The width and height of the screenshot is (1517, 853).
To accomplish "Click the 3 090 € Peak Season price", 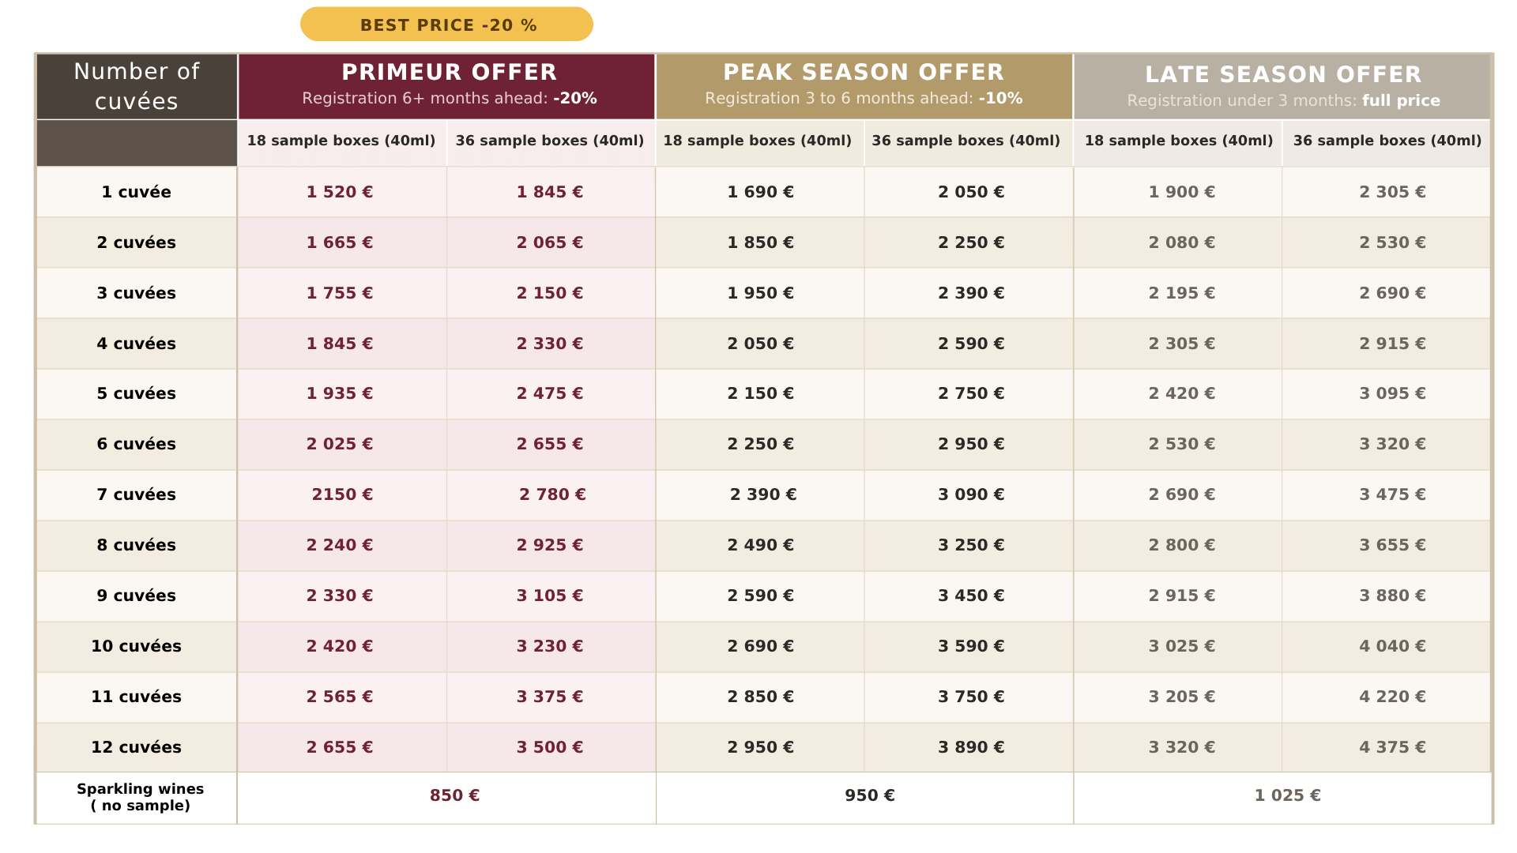I will coord(971,494).
